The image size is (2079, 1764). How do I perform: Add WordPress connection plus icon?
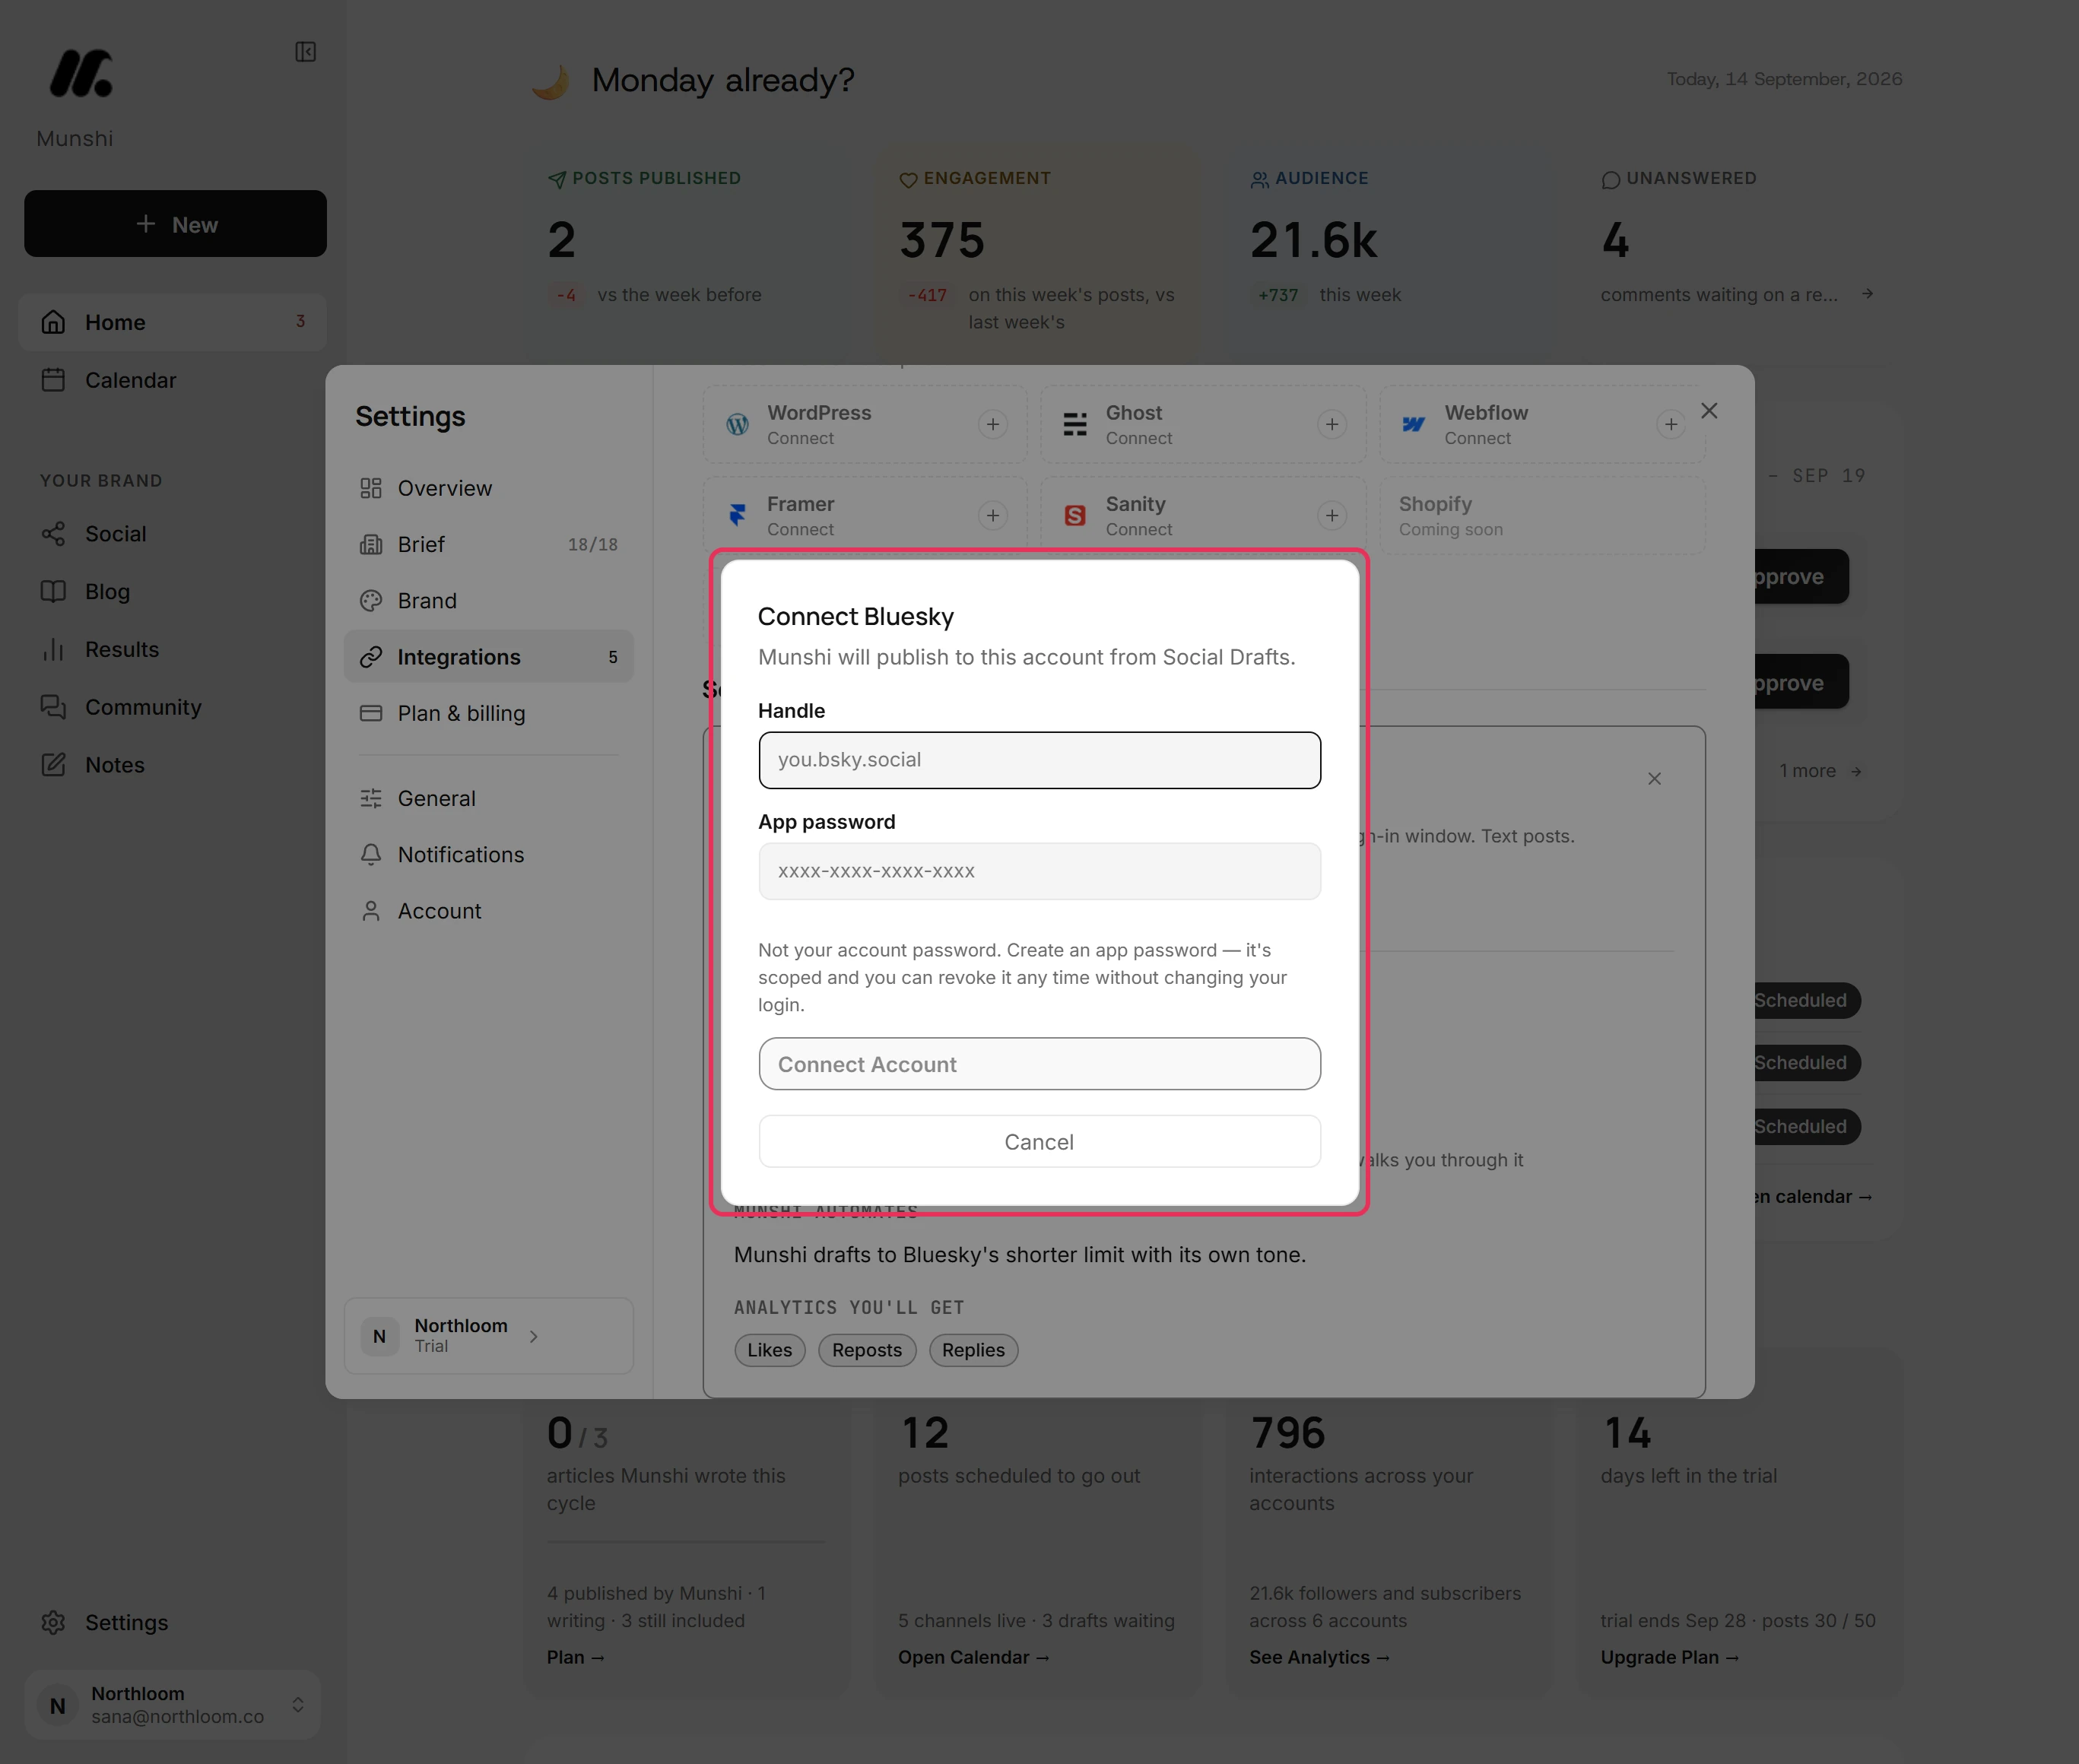(993, 424)
